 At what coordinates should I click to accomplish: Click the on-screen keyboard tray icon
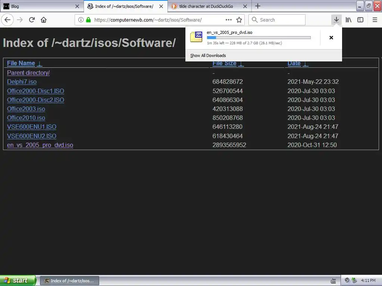coord(333,281)
